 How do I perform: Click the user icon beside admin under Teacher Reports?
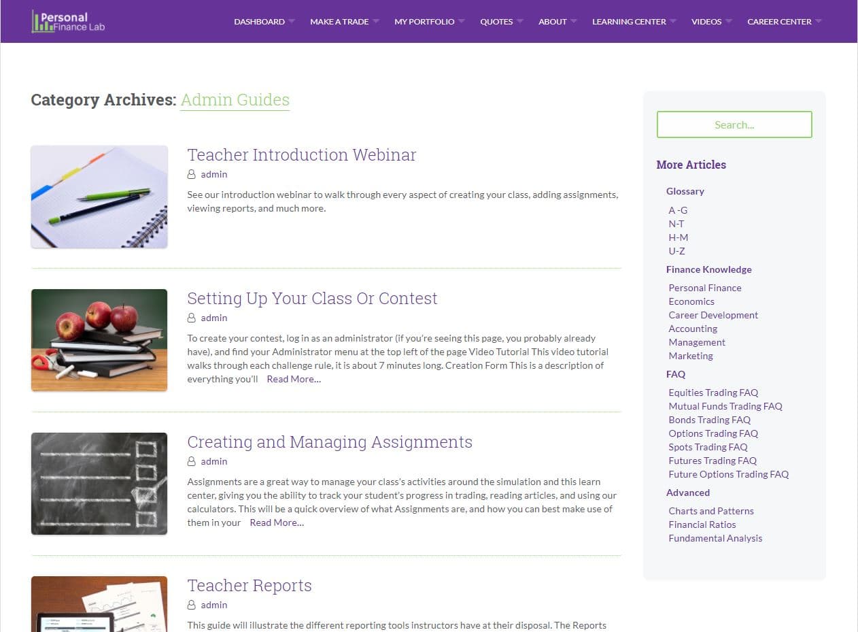tap(192, 605)
